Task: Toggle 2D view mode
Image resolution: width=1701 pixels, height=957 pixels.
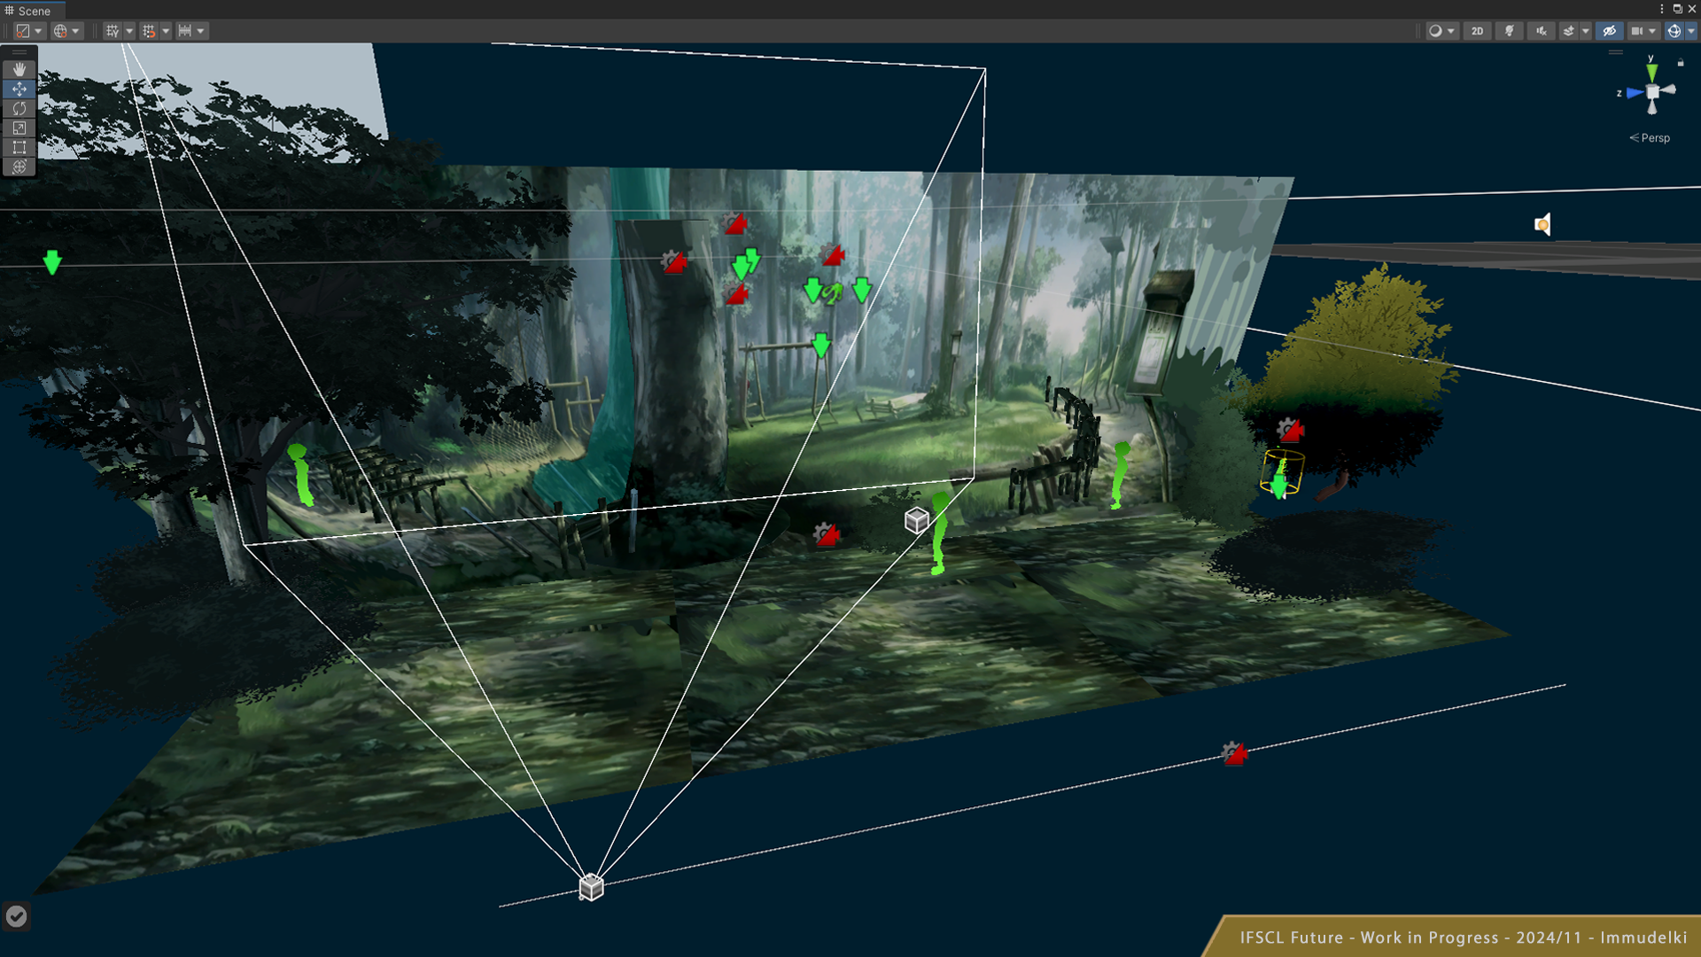Action: pos(1477,31)
